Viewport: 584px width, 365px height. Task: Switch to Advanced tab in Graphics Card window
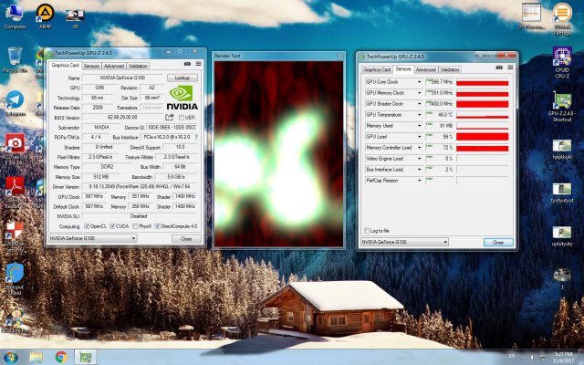click(113, 66)
